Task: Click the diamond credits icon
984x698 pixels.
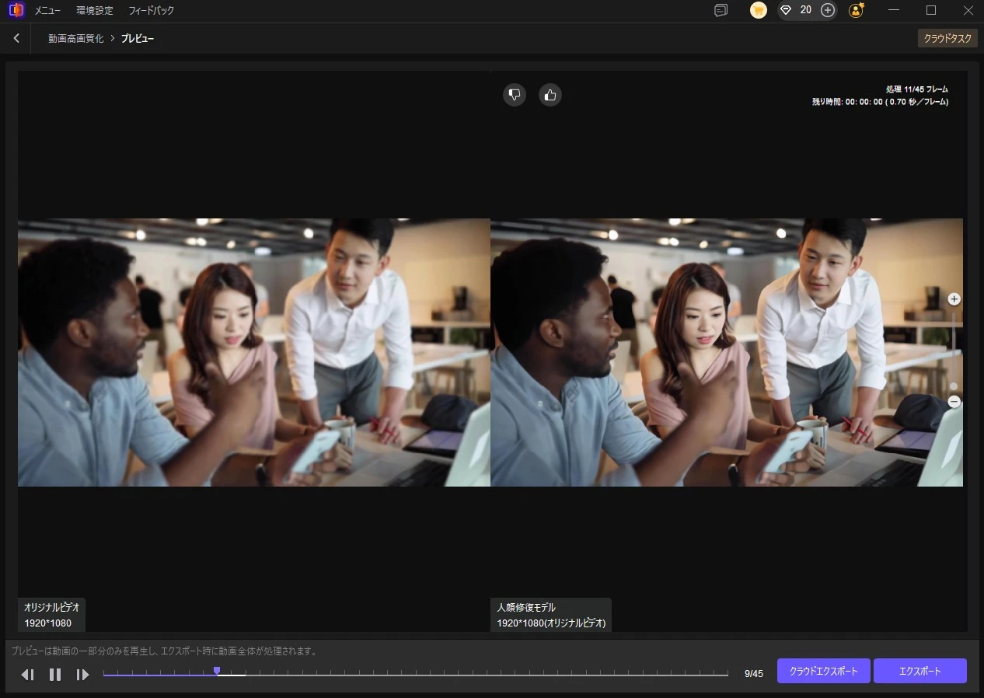Action: [786, 10]
